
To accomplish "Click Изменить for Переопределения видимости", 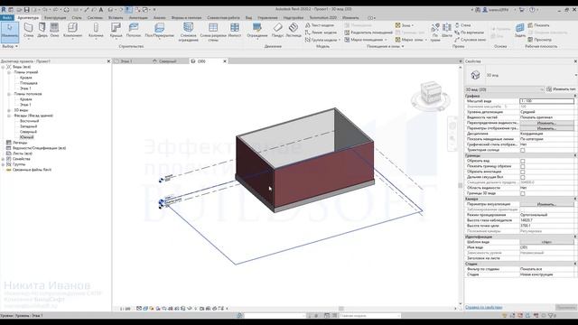I will pos(546,123).
